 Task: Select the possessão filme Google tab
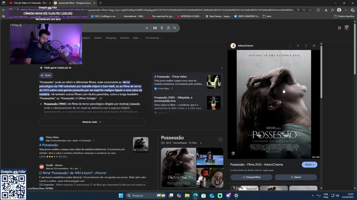74,3
